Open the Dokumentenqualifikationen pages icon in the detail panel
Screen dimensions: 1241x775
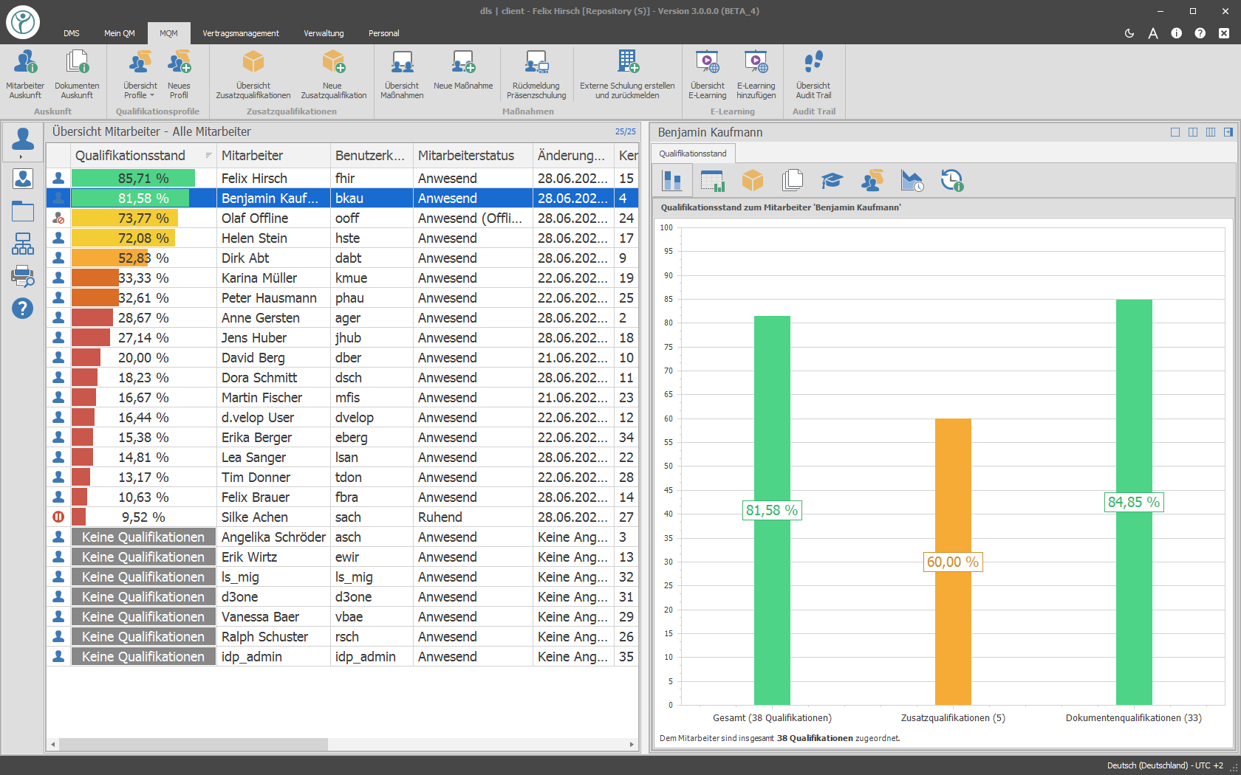[x=793, y=179]
